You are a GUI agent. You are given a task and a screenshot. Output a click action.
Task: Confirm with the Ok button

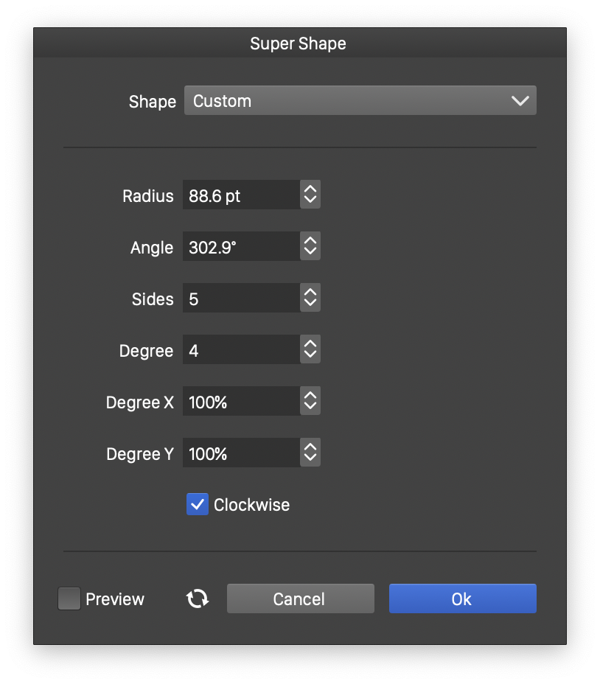pyautogui.click(x=462, y=598)
